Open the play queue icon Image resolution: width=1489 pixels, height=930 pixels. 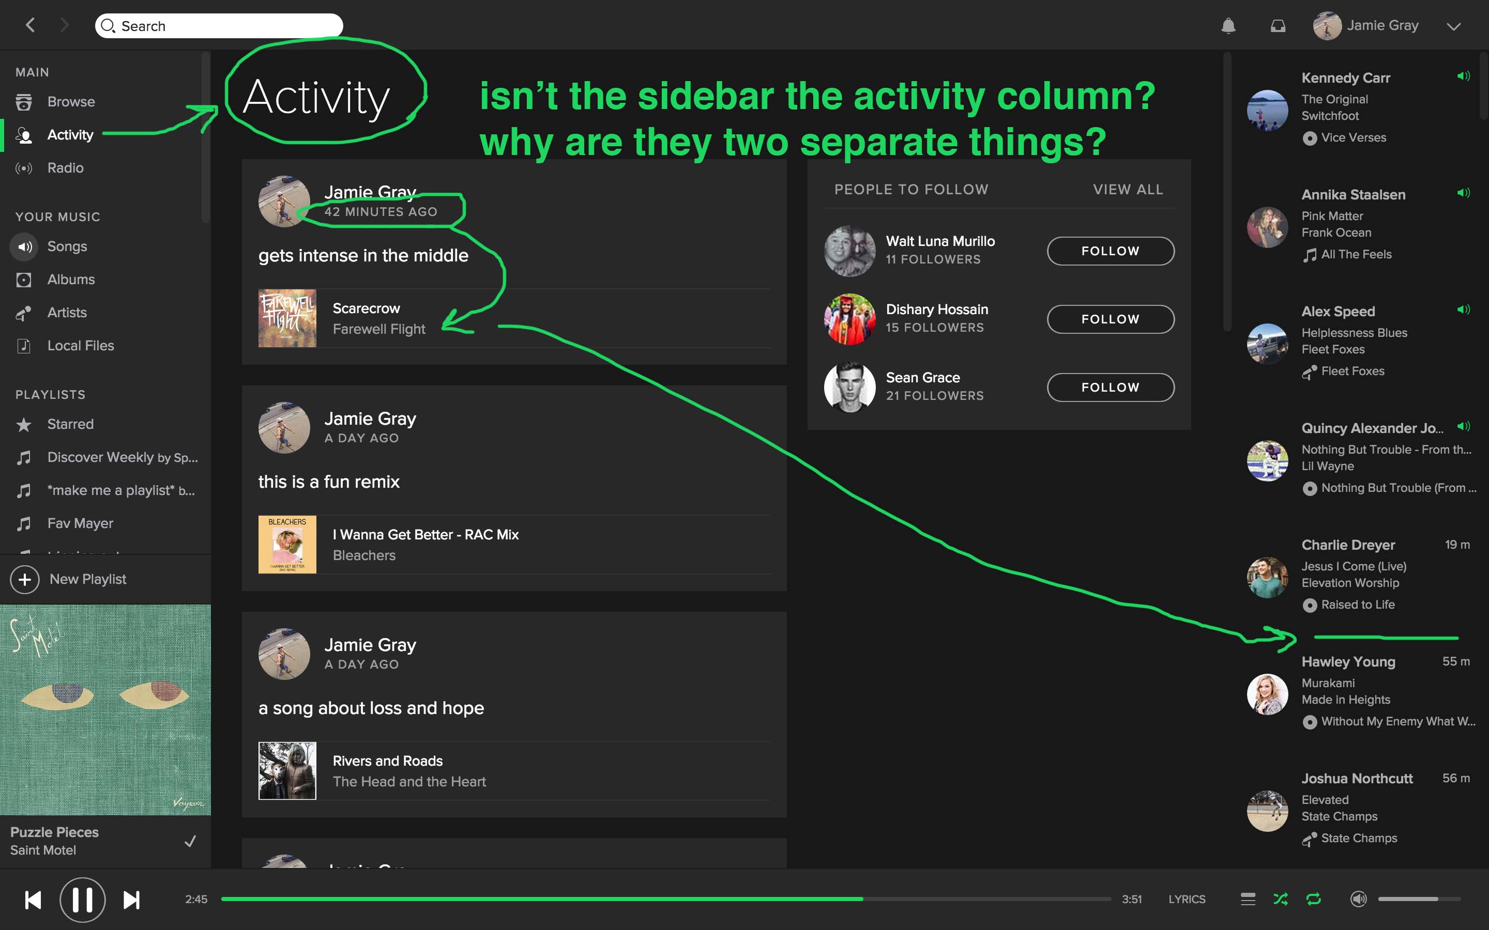coord(1248,899)
